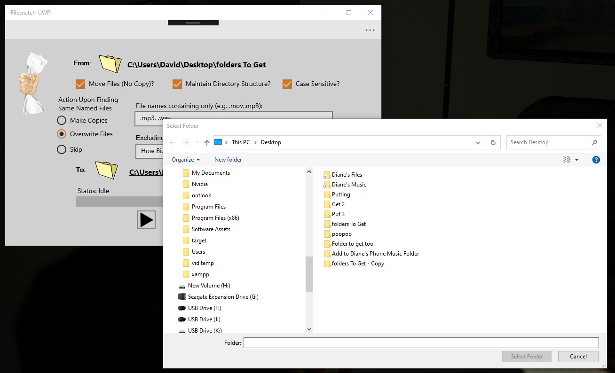This screenshot has width=615, height=373.
Task: Select "Add to Diane's Phone Music Folder"
Action: pos(375,254)
